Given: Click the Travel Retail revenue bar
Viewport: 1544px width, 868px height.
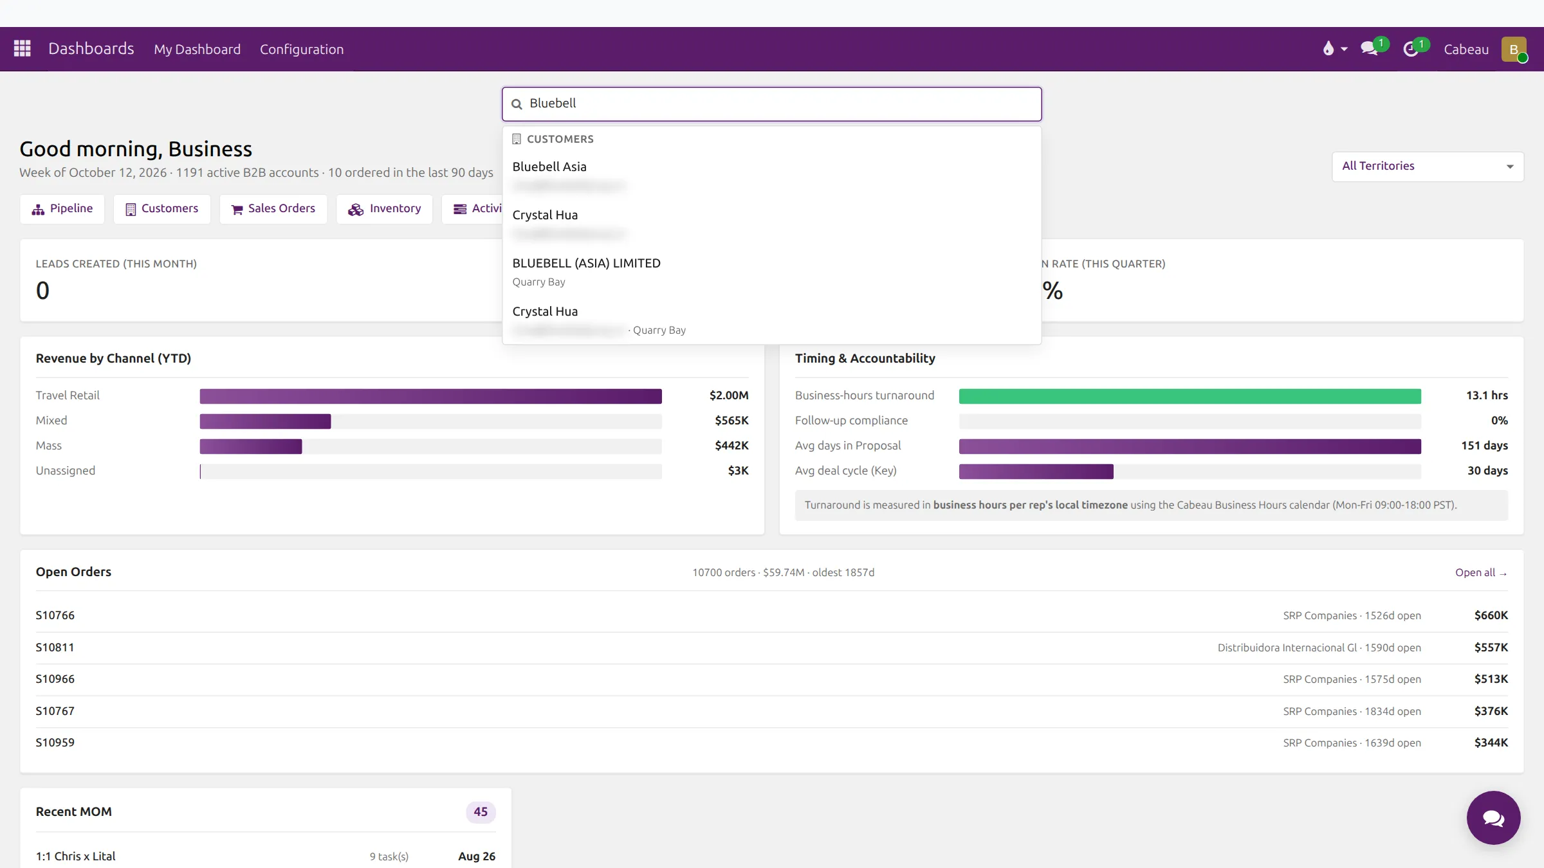Looking at the screenshot, I should (430, 396).
